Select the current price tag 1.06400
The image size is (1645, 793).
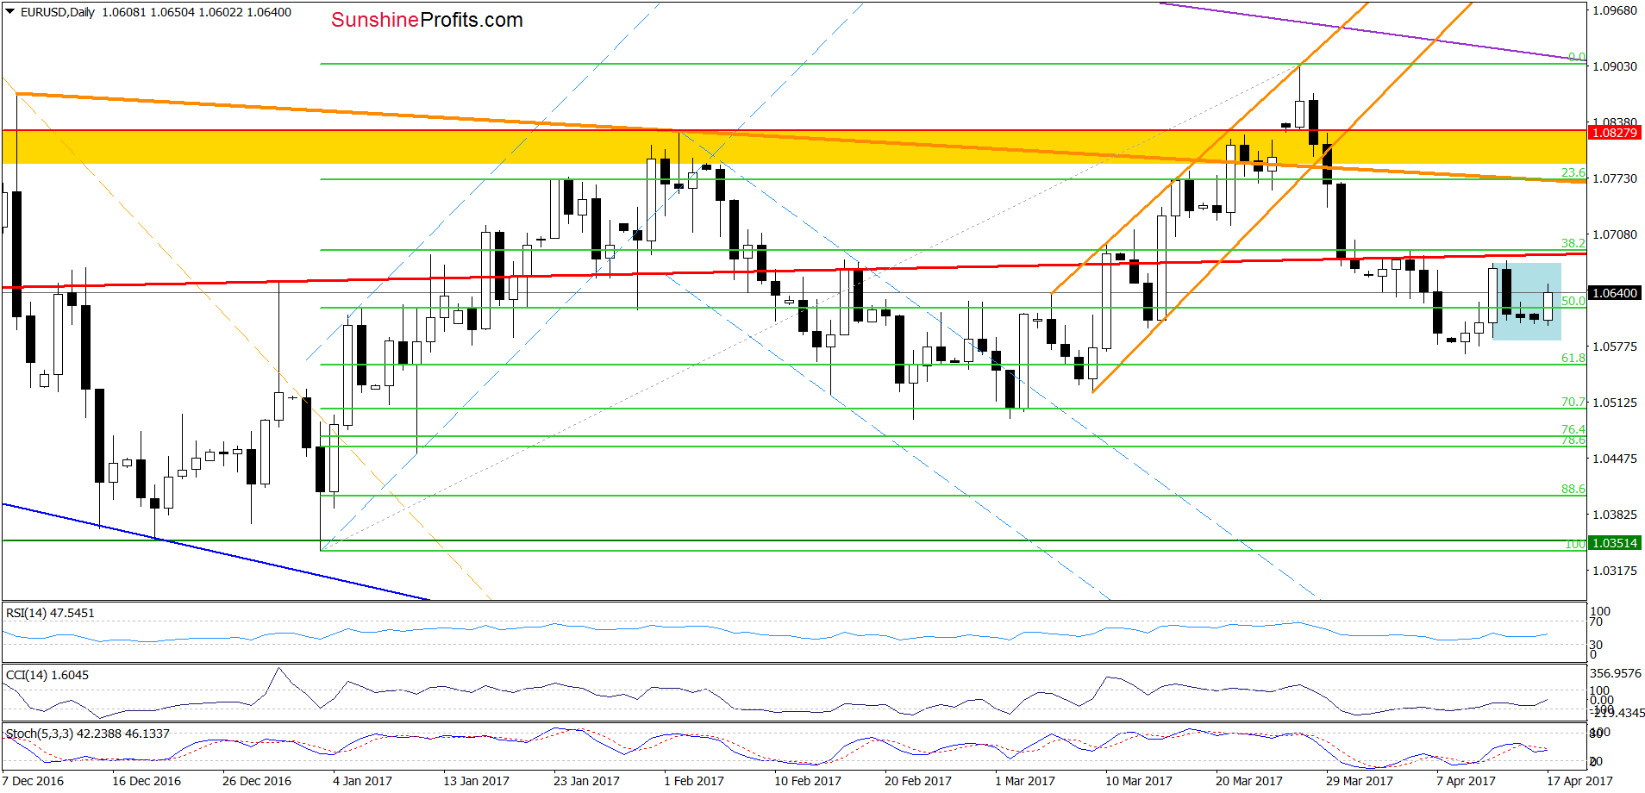[1614, 293]
